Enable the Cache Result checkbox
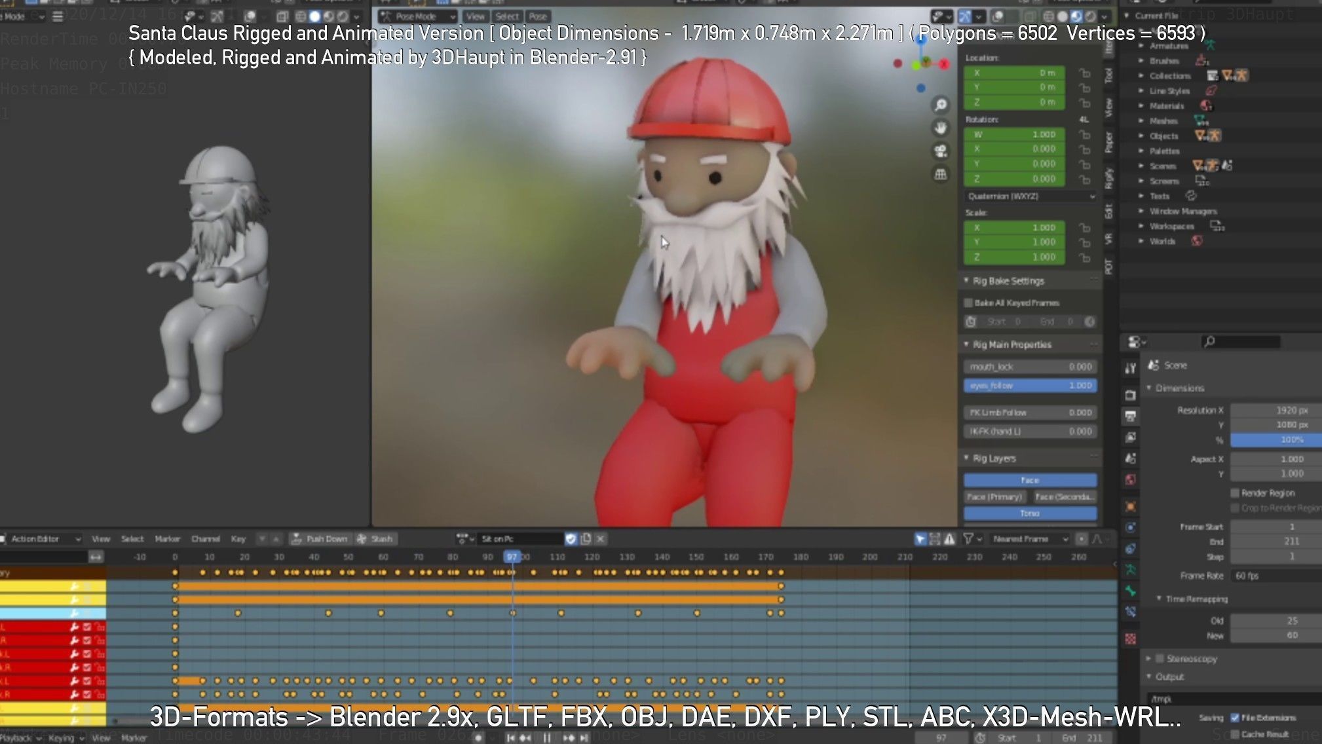Image resolution: width=1322 pixels, height=744 pixels. click(1235, 734)
